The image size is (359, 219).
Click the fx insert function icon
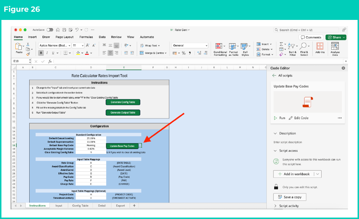[50, 61]
